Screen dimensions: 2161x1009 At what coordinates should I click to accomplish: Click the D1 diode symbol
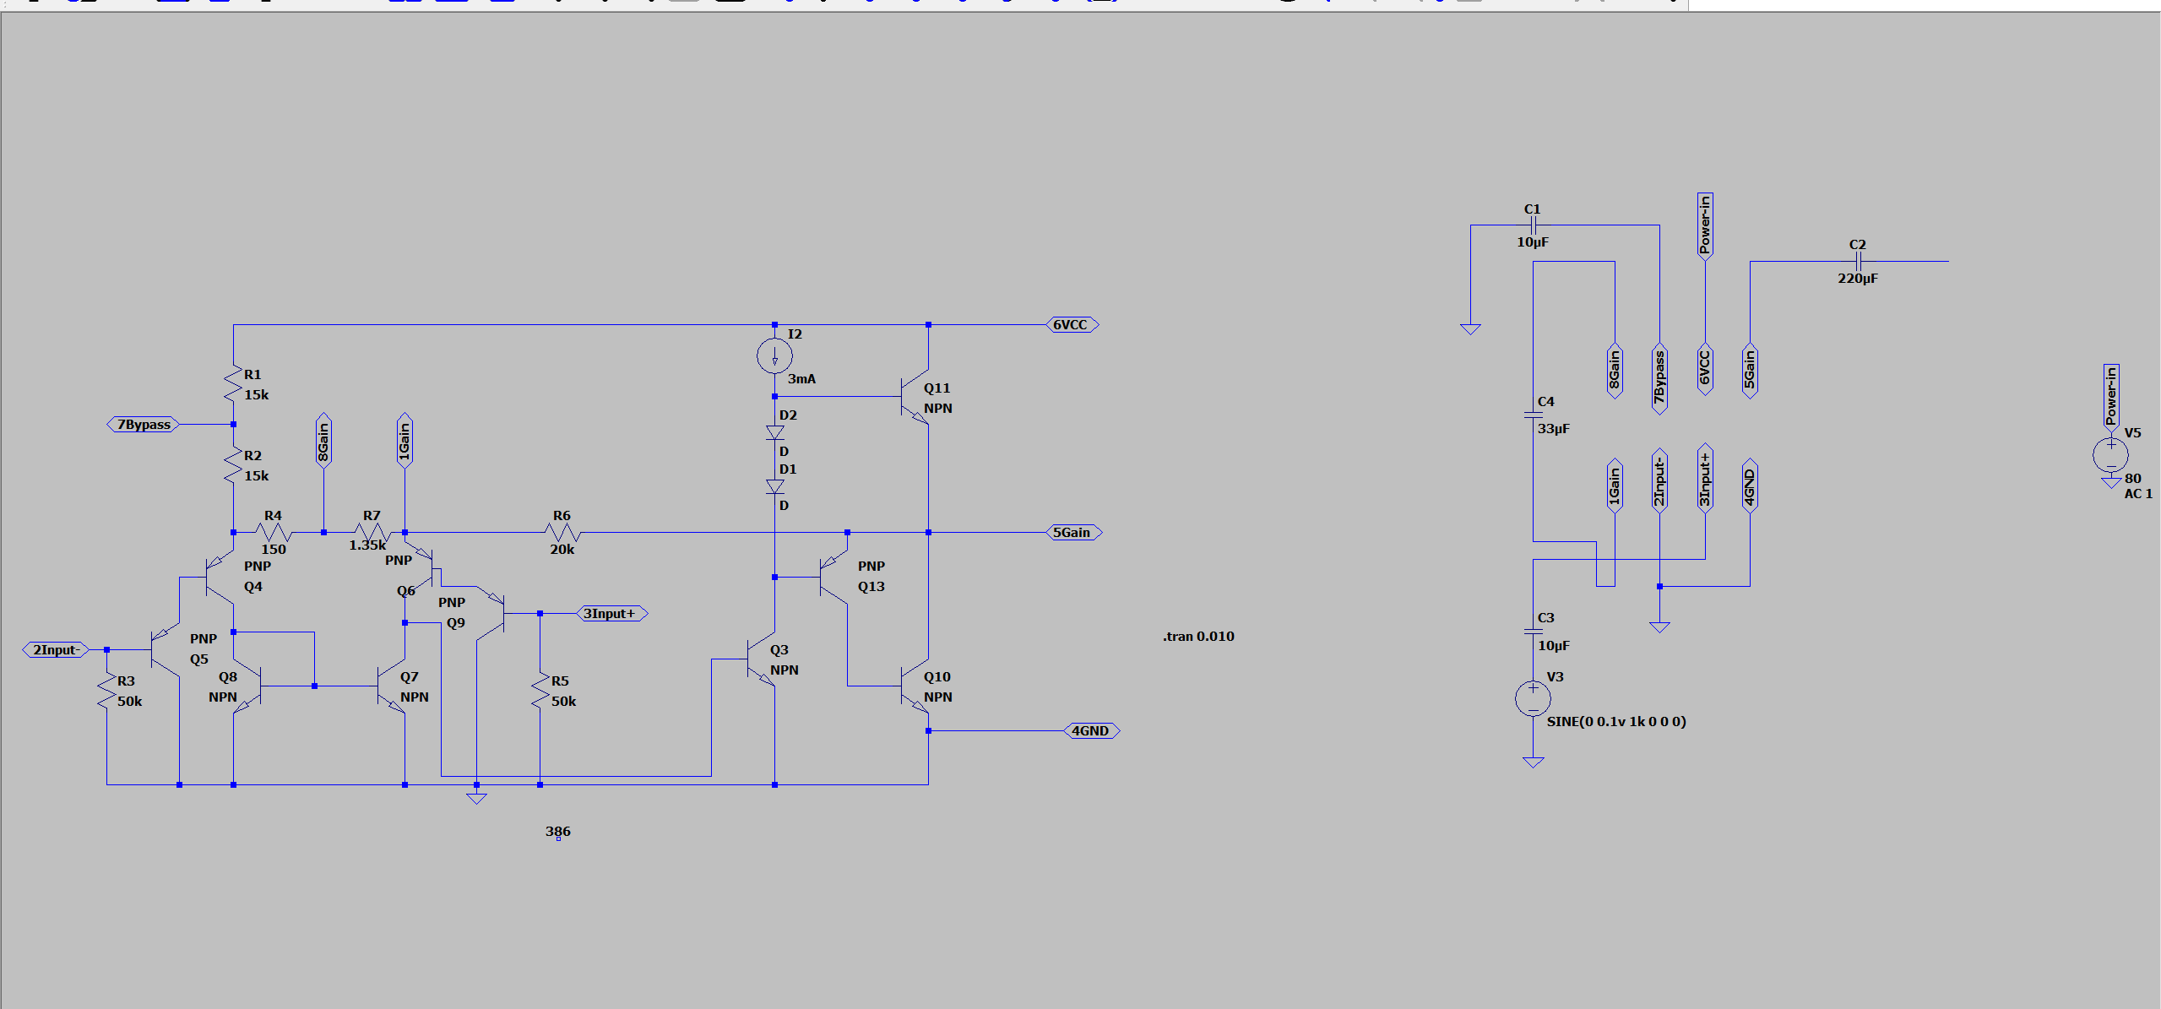pos(774,486)
